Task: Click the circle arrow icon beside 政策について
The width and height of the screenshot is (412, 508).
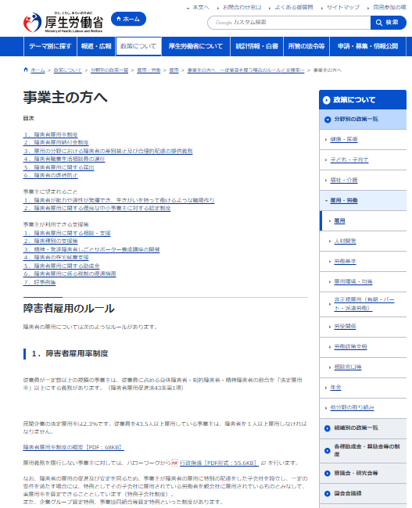Action: pyautogui.click(x=327, y=100)
